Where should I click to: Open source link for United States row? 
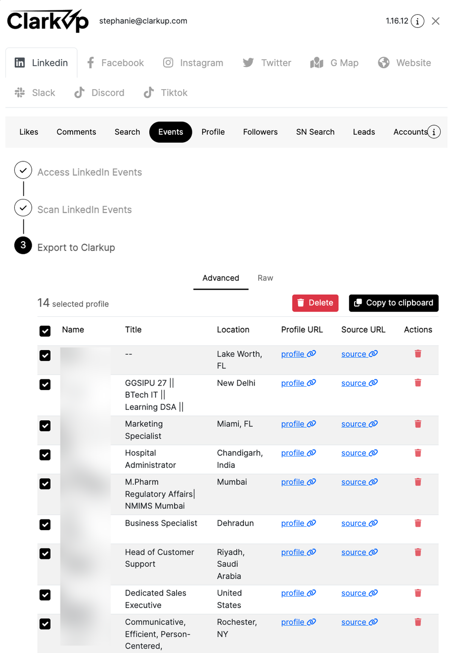pyautogui.click(x=359, y=593)
